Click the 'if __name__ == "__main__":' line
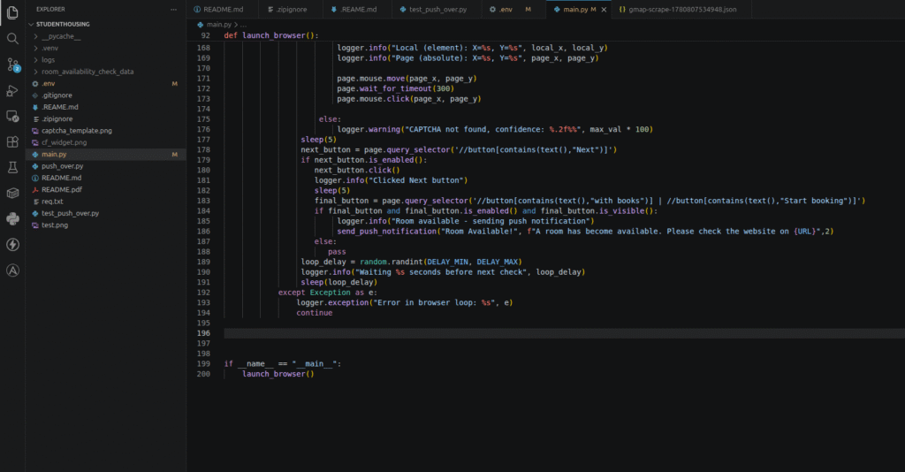This screenshot has width=905, height=472. (x=283, y=364)
